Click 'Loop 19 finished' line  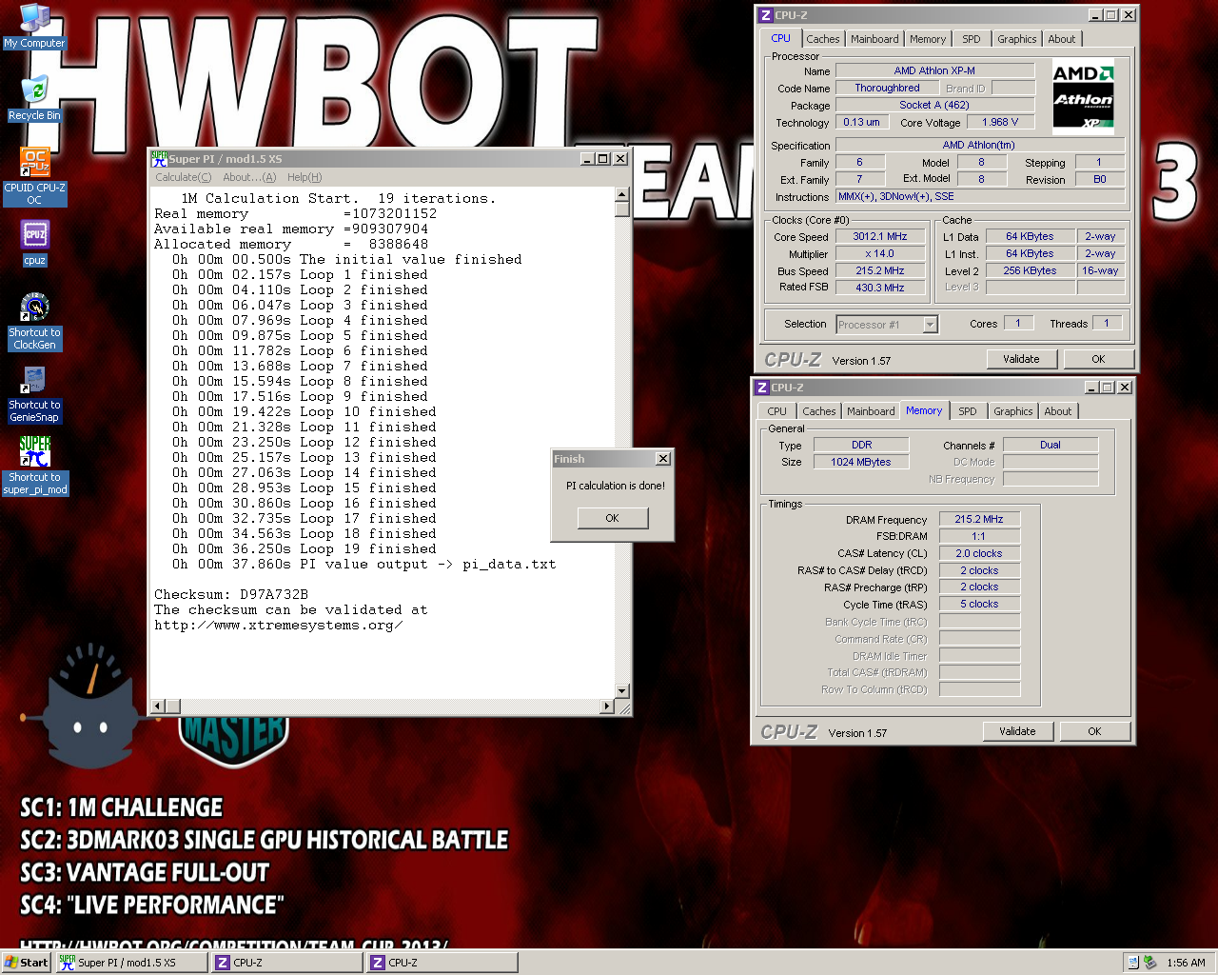point(304,548)
